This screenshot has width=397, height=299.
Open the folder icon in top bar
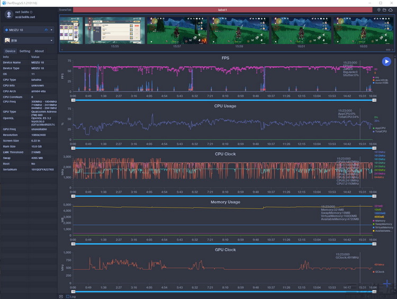[x=385, y=10]
